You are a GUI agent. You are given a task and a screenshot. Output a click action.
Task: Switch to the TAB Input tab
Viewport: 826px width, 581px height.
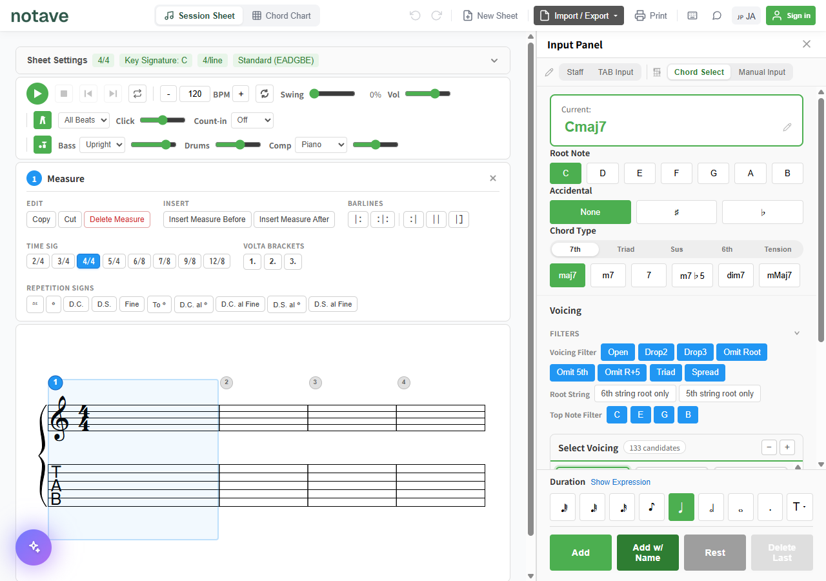coord(616,72)
